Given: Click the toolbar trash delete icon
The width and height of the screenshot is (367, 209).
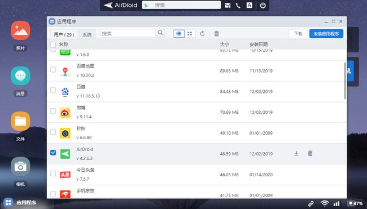Looking at the screenshot, I should [216, 34].
